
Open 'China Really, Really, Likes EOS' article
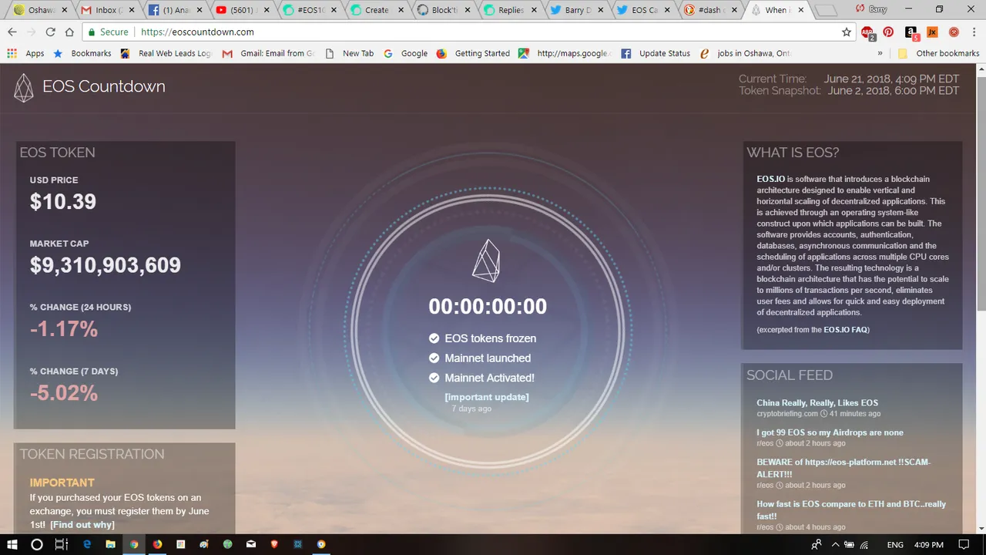click(817, 403)
